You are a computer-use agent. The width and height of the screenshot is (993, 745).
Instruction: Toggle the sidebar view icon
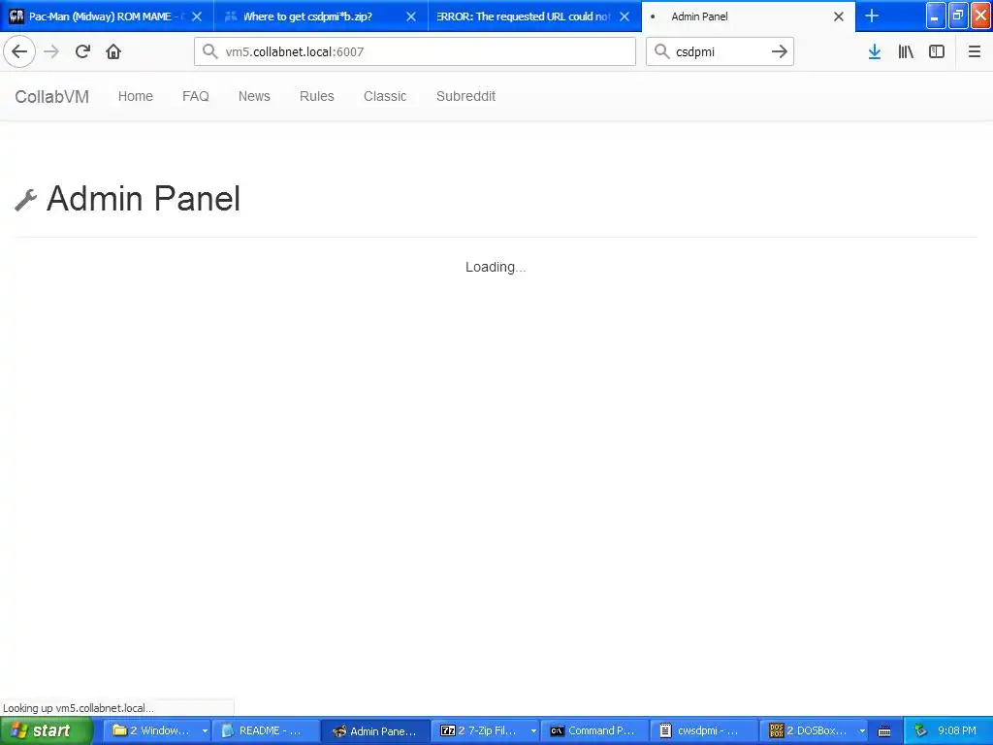(937, 51)
